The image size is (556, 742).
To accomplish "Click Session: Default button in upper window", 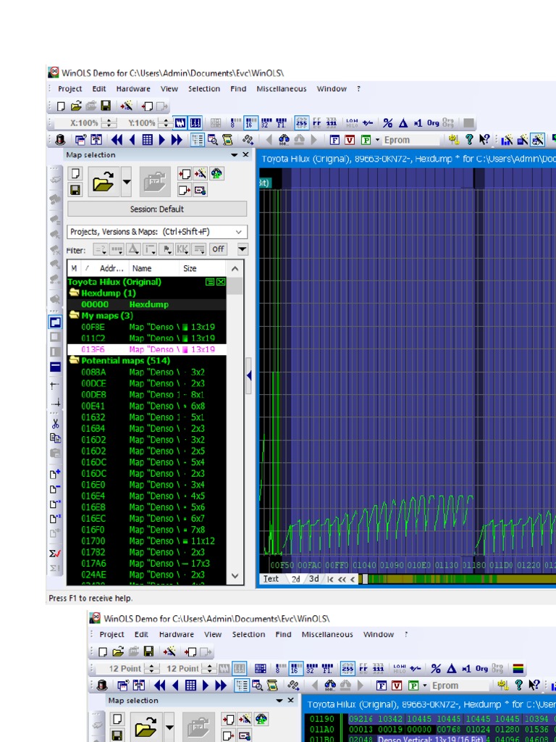I will (157, 209).
